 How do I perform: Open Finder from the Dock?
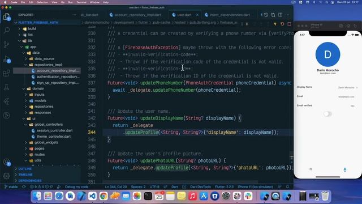point(37,196)
